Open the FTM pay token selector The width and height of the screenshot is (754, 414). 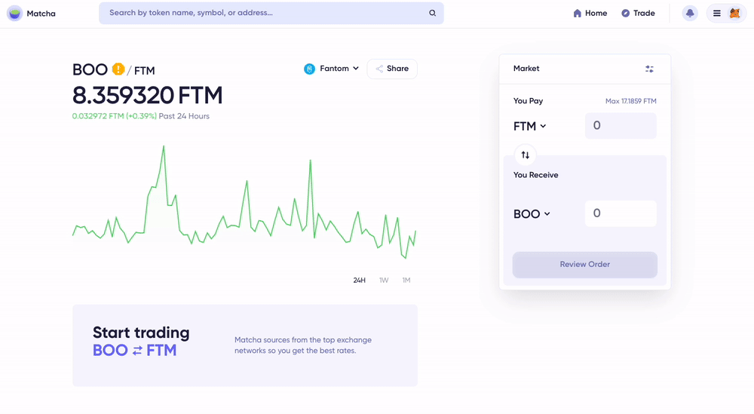(x=530, y=126)
